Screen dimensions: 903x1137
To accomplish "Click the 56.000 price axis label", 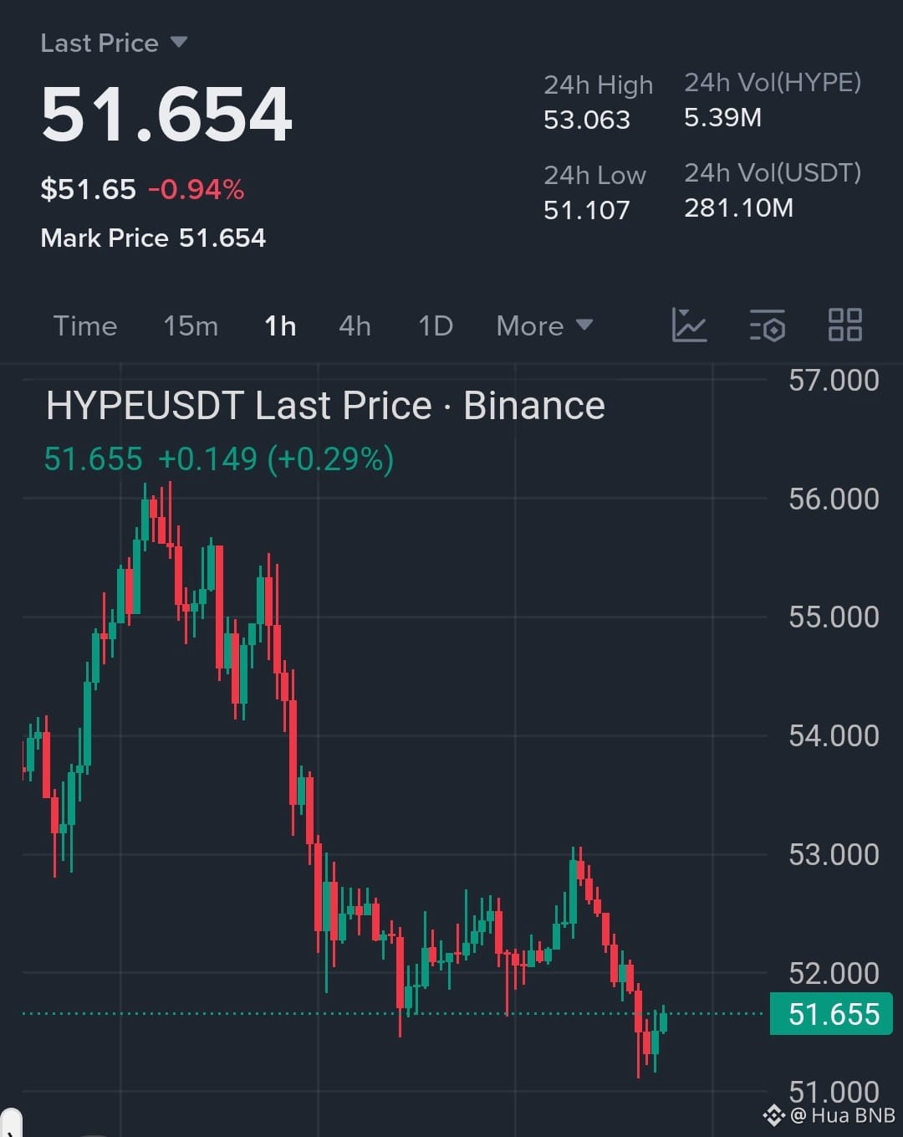I will point(834,499).
